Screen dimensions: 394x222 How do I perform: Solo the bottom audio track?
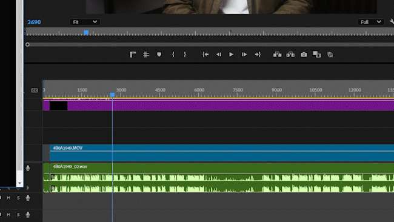pyautogui.click(x=18, y=215)
